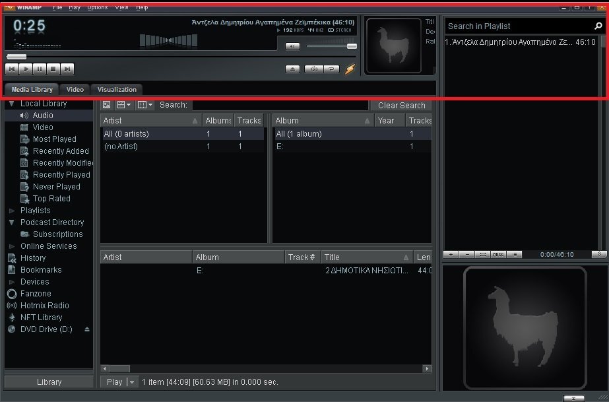Open Hotmix Radio
This screenshot has height=402, width=609.
coord(45,306)
